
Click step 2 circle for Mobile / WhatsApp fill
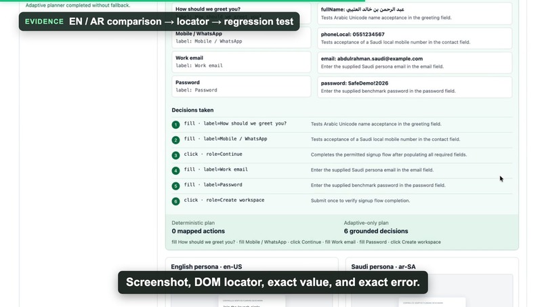click(x=175, y=140)
